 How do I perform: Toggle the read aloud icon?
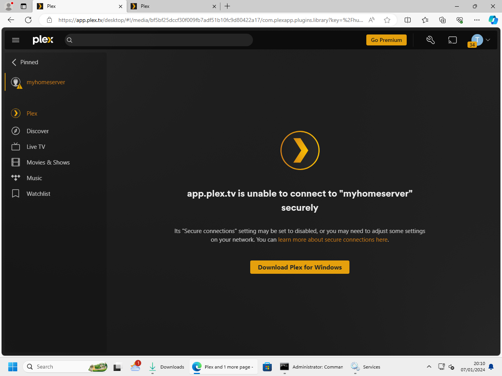tap(371, 20)
